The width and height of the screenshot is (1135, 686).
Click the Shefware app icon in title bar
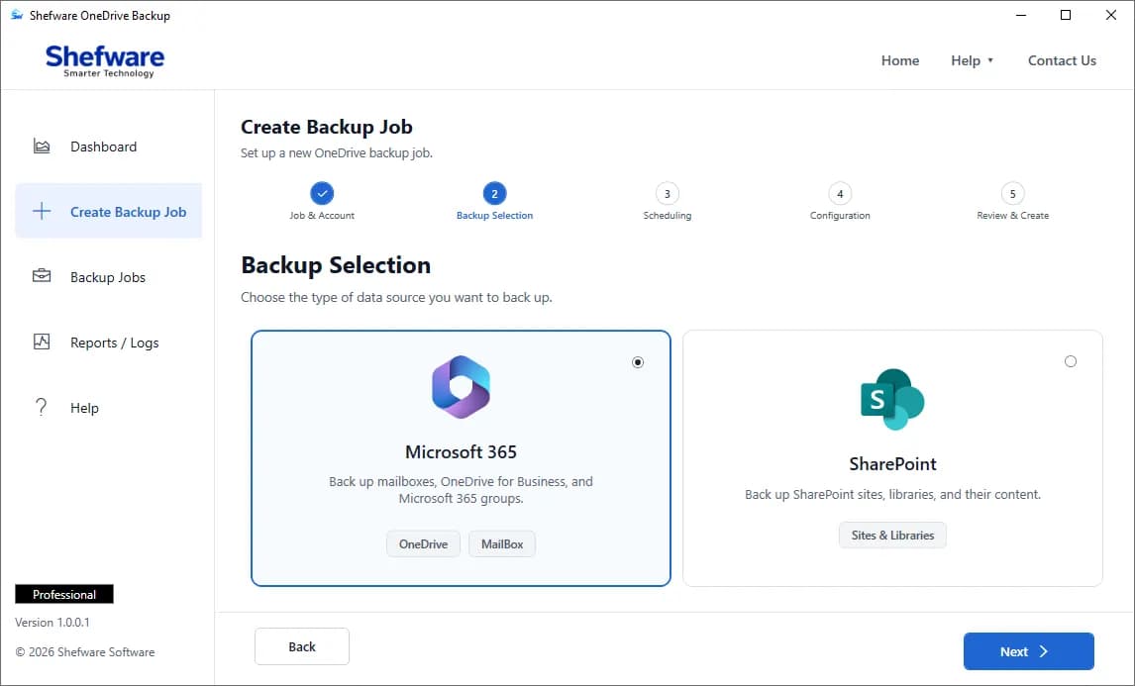pos(17,15)
